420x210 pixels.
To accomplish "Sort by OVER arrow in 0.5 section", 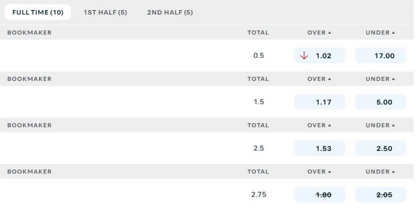I will [x=330, y=33].
